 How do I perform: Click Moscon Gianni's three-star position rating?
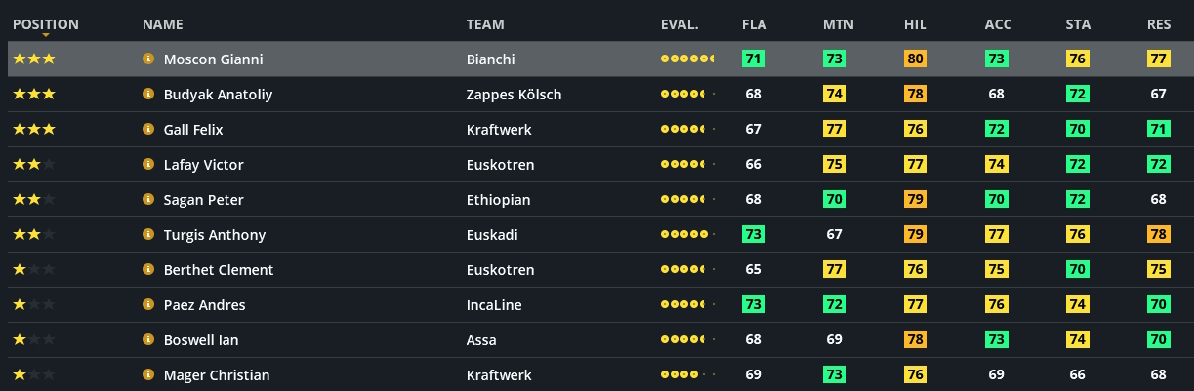click(x=34, y=59)
